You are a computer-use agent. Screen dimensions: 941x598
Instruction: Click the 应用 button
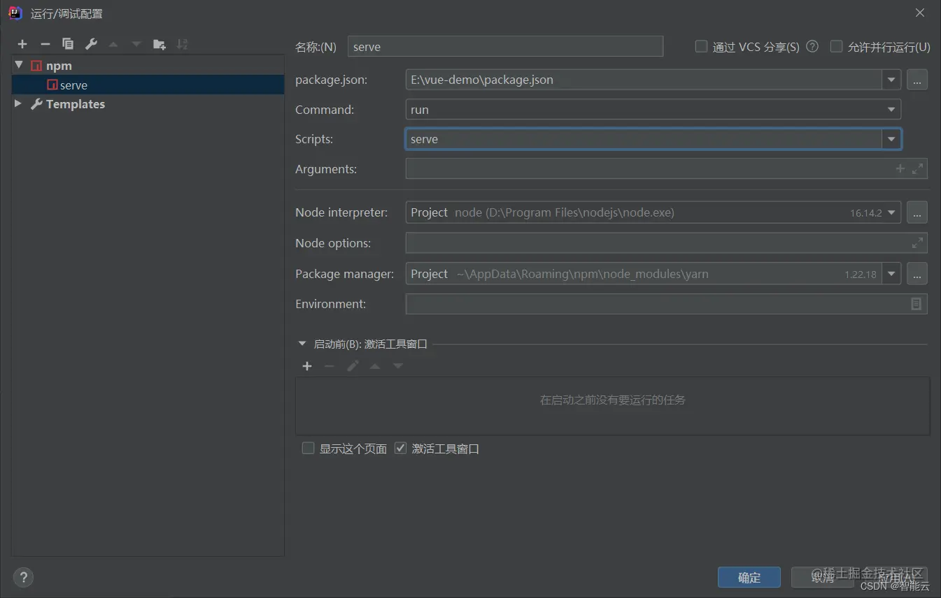coord(897,577)
